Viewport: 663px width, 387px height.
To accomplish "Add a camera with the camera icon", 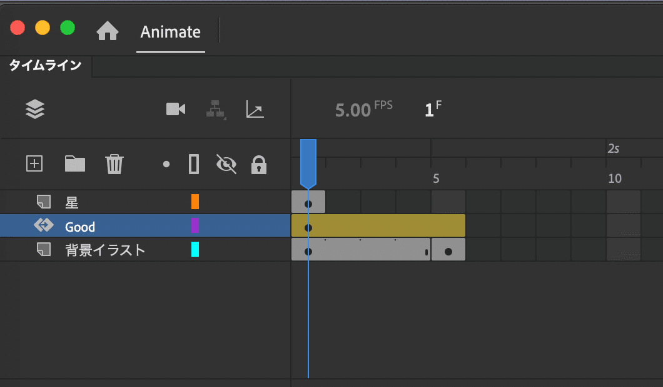I will point(176,109).
